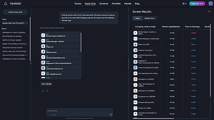Open the Market page
The image size is (214, 120).
pos(128,4)
